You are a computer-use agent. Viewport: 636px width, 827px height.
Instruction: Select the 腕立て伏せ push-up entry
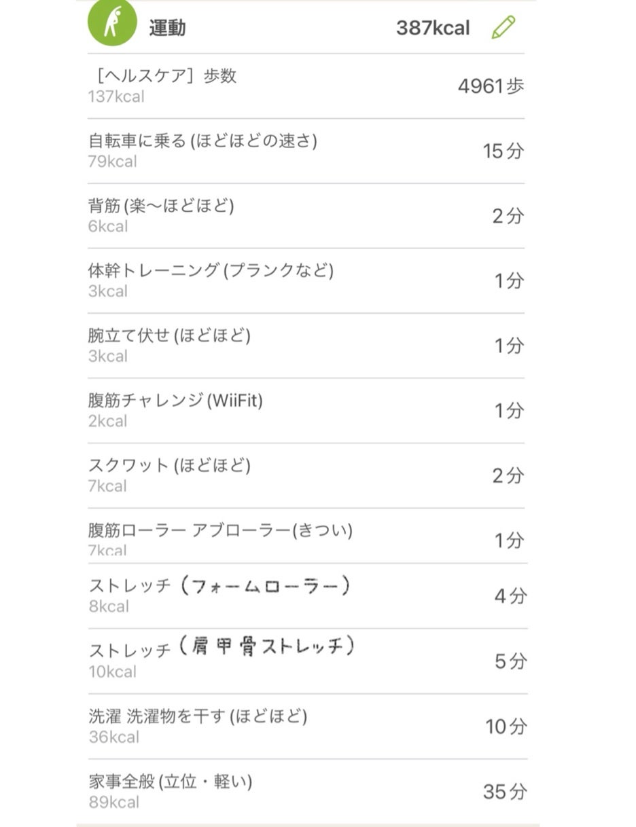tap(306, 344)
